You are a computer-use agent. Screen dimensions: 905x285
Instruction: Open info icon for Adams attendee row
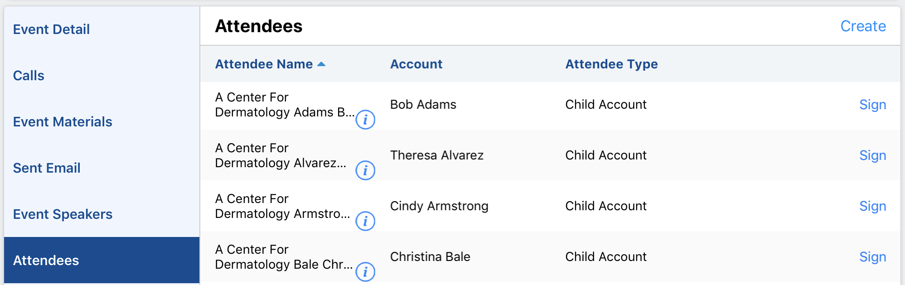[365, 120]
